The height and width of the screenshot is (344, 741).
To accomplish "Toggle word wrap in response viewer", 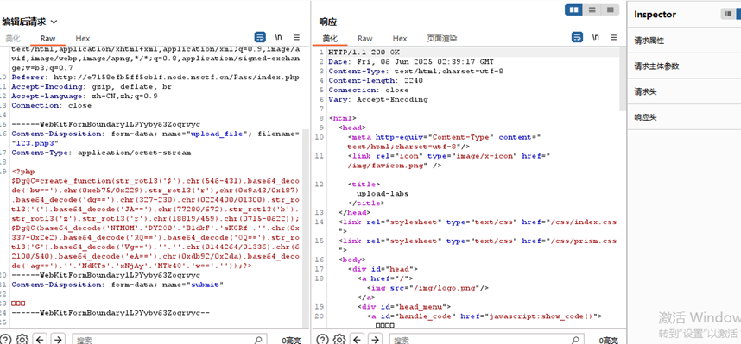I will 577,37.
